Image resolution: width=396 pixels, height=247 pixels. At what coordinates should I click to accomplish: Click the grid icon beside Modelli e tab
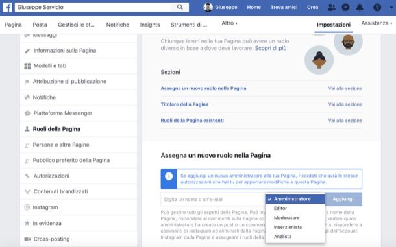pos(27,66)
